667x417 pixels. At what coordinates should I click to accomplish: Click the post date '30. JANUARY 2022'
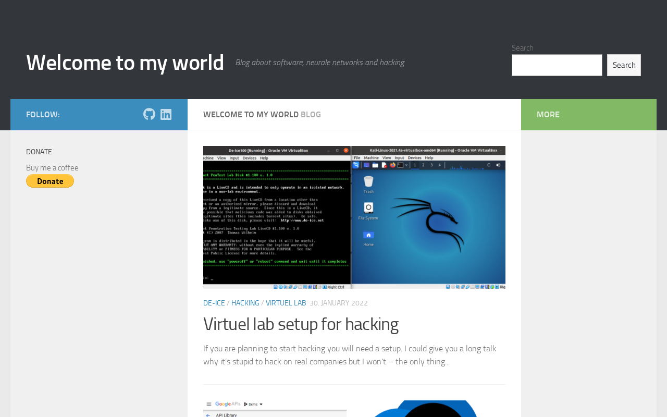tap(339, 303)
